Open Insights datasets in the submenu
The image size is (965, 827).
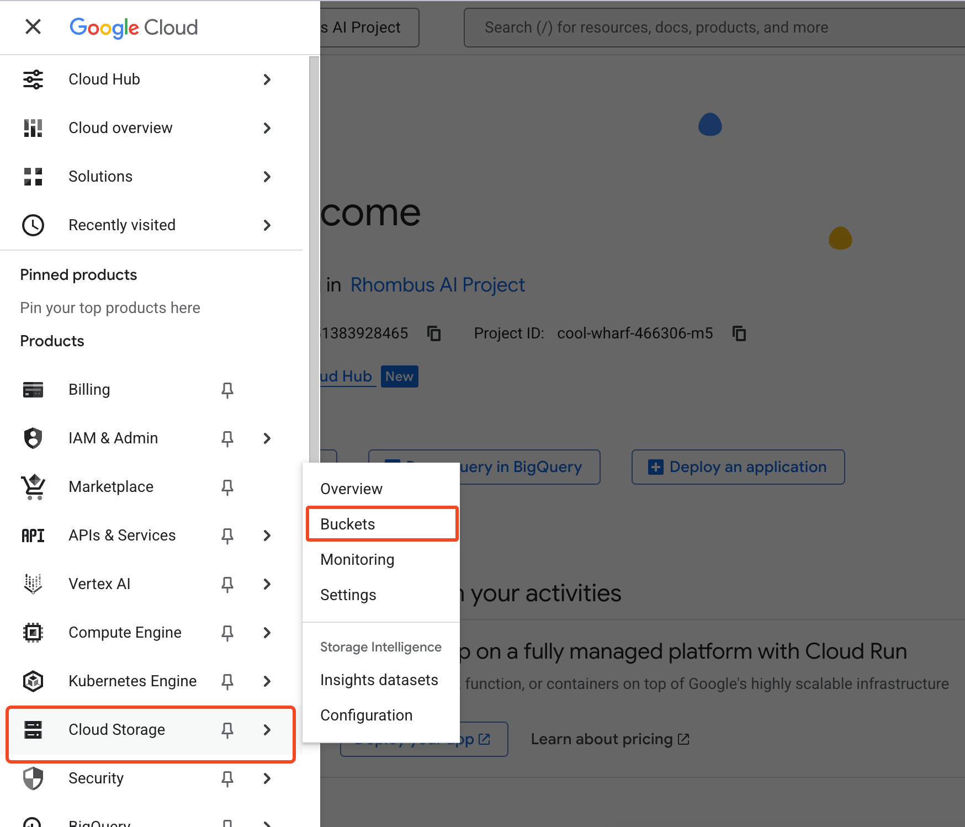coord(379,680)
